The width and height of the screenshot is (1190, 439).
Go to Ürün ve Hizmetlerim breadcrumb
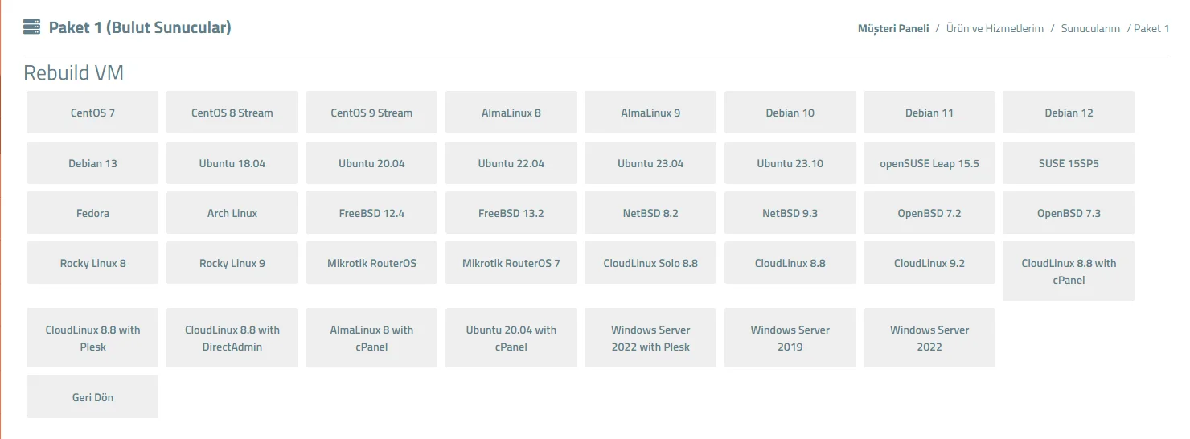pos(995,28)
